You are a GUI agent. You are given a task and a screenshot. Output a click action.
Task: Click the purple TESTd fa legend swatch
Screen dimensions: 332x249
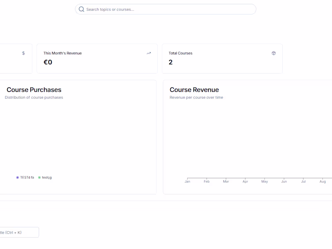[x=17, y=178]
